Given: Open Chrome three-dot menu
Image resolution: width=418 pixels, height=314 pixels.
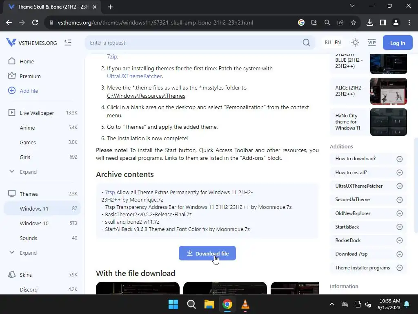Looking at the screenshot, I should pos(409,23).
